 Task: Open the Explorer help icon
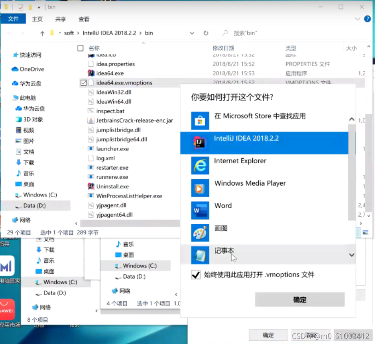pyautogui.click(x=368, y=18)
